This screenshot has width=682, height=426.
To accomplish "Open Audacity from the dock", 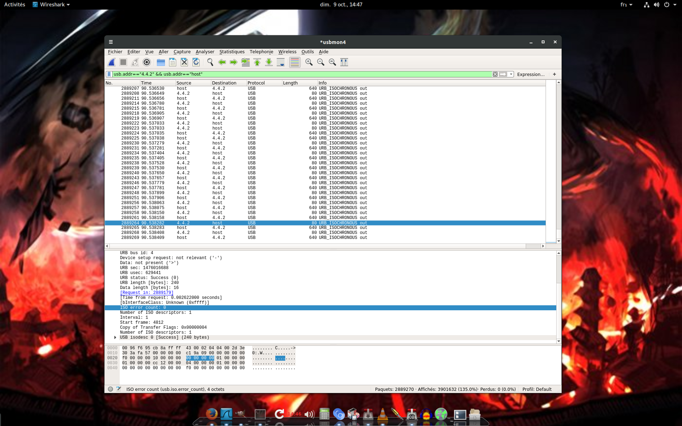I will [x=426, y=414].
